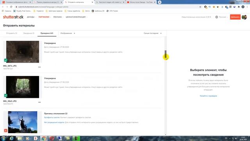This screenshot has width=250, height=141.
Task: Open three-dots menu for IMG_0865.JPG
Action: 39,102
